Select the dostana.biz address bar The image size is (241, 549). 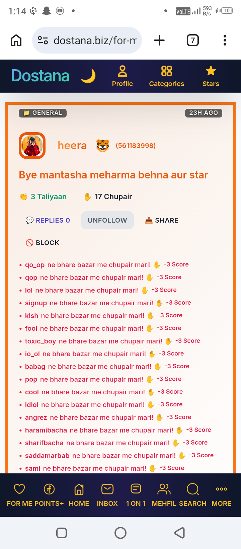[87, 40]
